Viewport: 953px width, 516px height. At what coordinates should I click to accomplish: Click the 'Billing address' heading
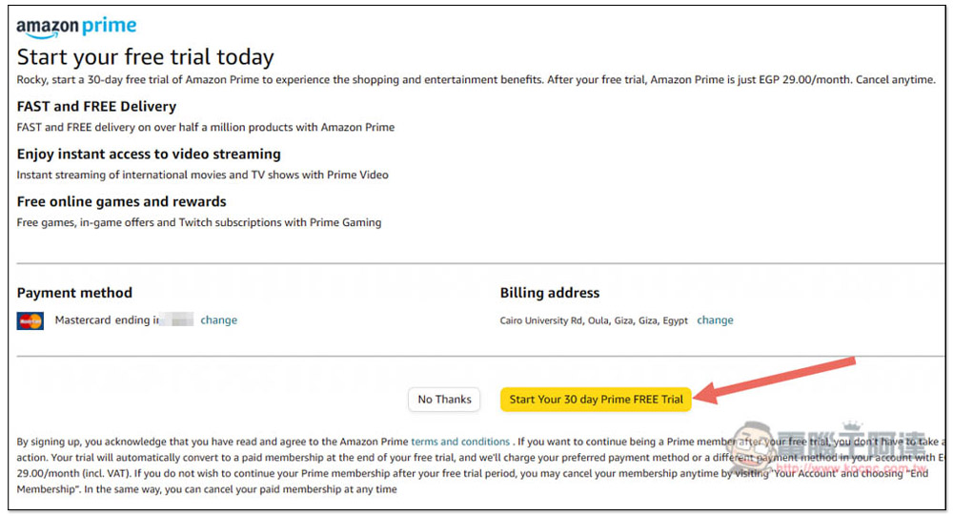tap(550, 293)
